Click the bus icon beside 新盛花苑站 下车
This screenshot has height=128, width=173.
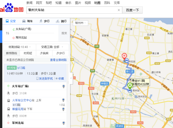tap(9, 109)
